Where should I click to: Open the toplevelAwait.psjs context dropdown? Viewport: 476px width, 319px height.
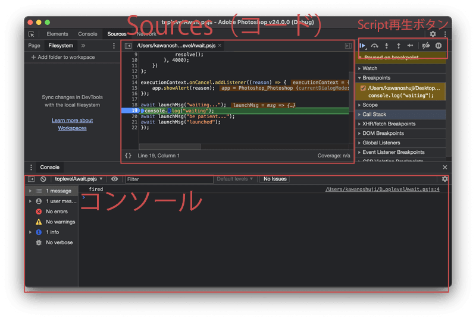point(79,179)
